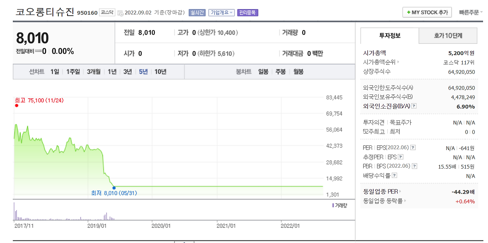
Task: Click the 52주최고 label
Action: pyautogui.click(x=374, y=132)
